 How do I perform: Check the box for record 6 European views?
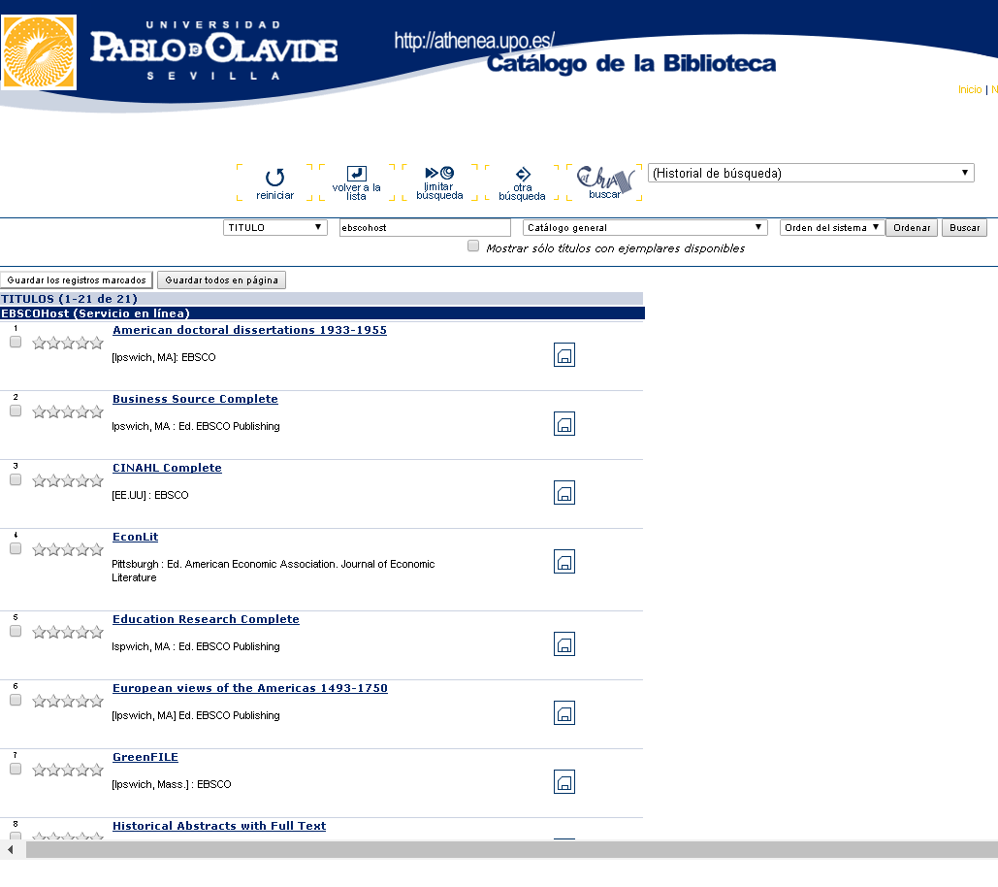coord(16,700)
